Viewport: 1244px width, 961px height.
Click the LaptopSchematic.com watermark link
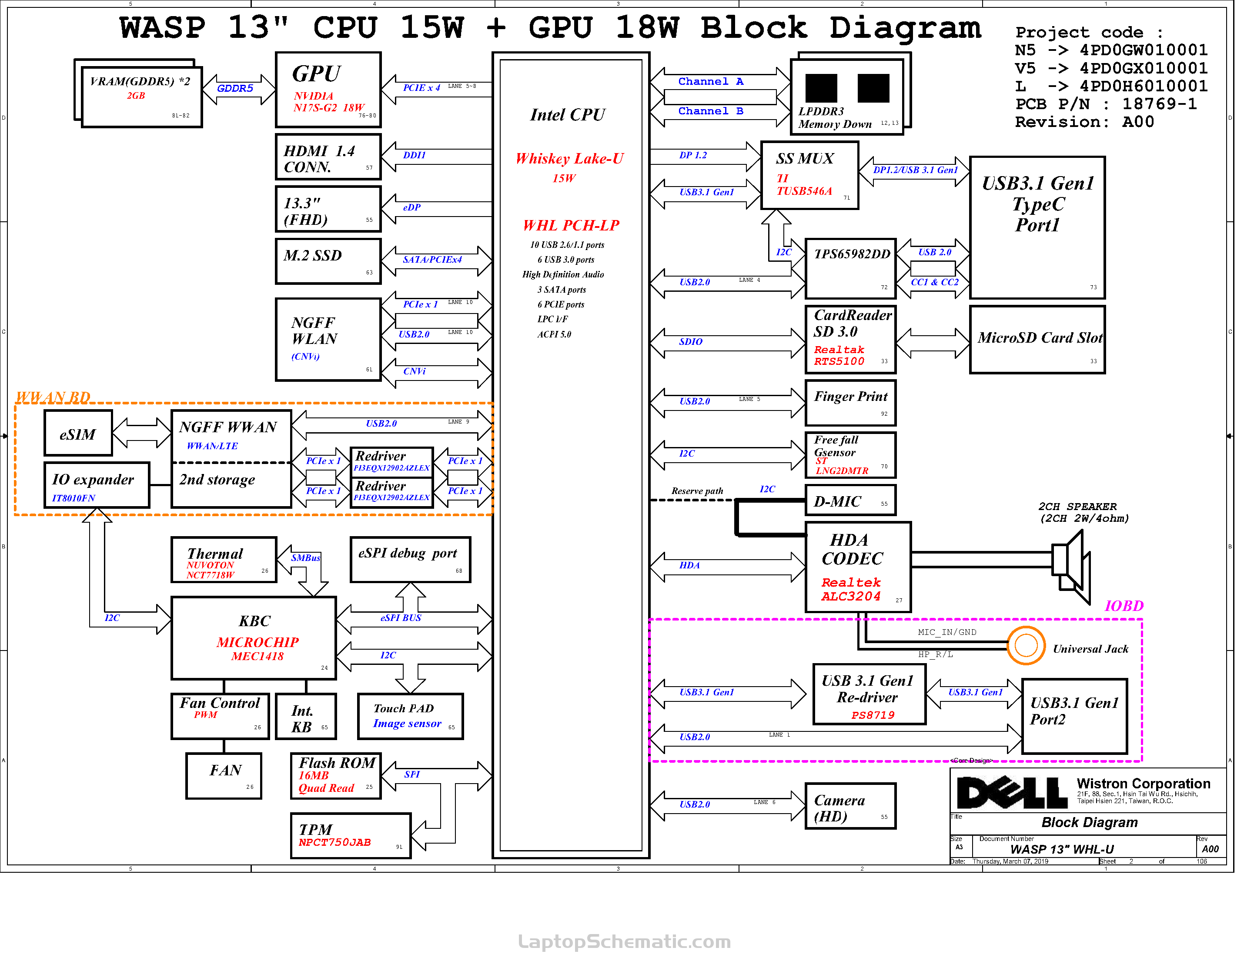click(624, 941)
